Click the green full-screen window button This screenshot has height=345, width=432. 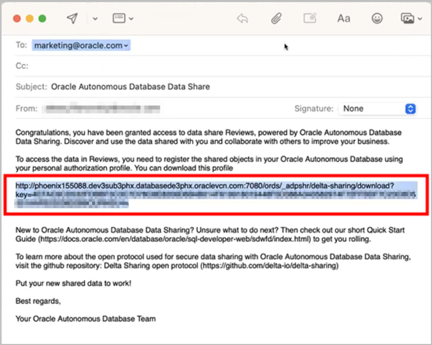[x=42, y=19]
